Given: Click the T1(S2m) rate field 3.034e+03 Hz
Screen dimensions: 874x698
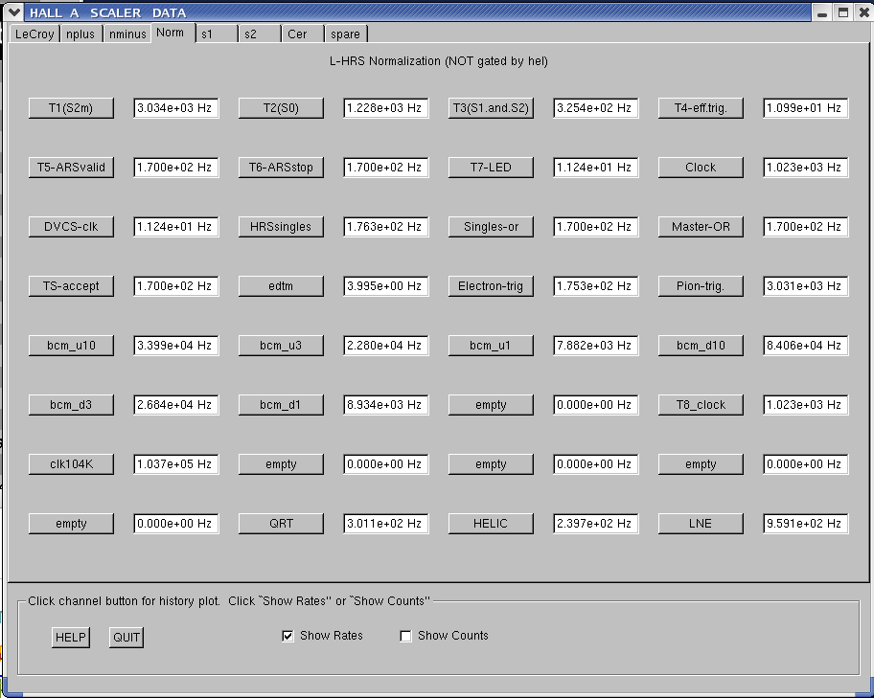Looking at the screenshot, I should click(x=176, y=108).
